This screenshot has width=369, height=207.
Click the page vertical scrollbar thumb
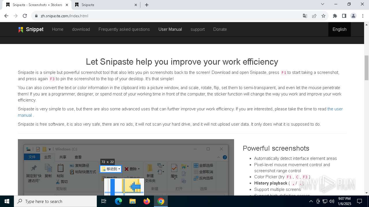367,68
